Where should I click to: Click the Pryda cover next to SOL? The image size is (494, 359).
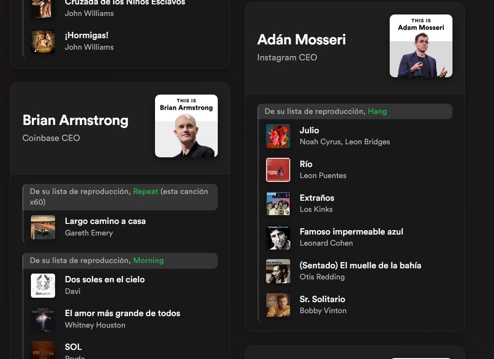(43, 350)
